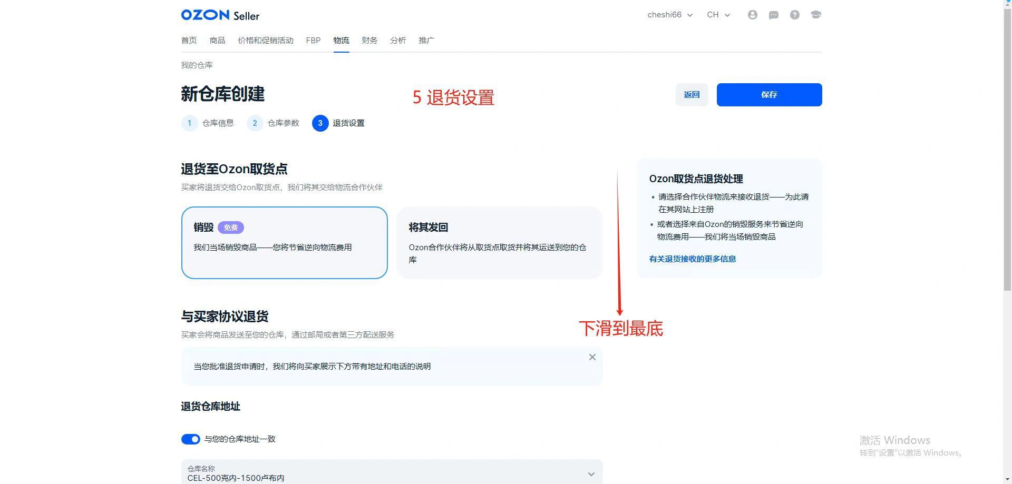1012x484 pixels.
Task: Open the 商品 menu tab
Action: [x=217, y=41]
